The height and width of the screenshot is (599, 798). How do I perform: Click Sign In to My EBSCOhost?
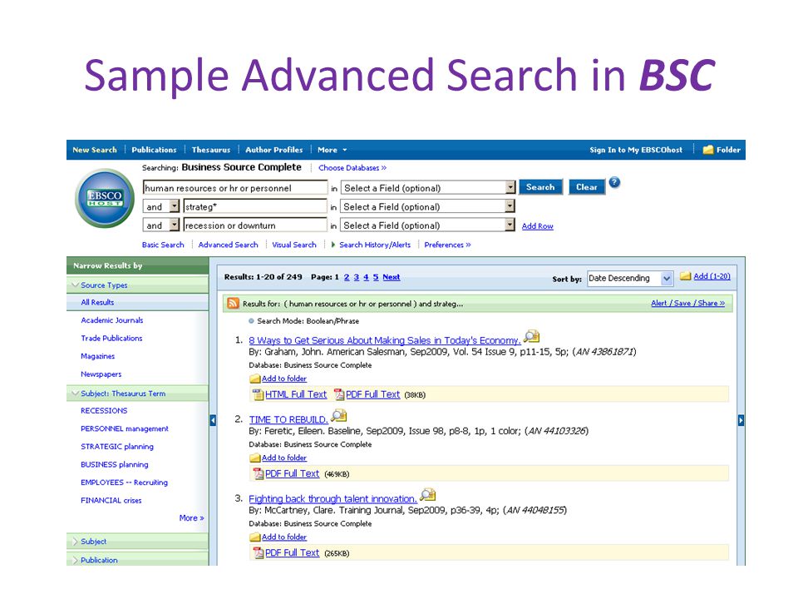pyautogui.click(x=636, y=150)
